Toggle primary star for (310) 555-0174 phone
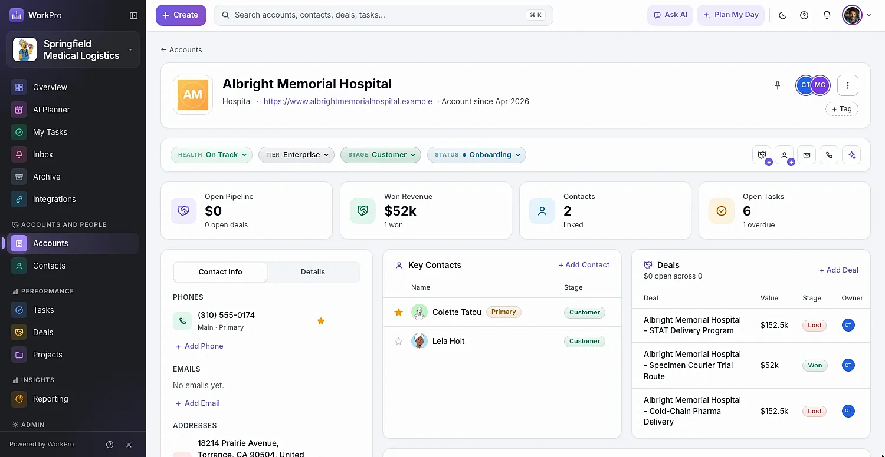 point(321,321)
